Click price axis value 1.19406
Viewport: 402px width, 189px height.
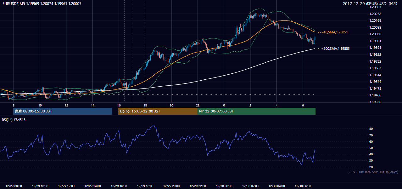tap(375, 95)
